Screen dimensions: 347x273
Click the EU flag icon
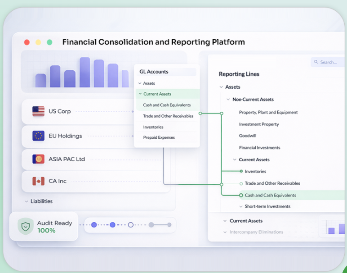point(38,136)
